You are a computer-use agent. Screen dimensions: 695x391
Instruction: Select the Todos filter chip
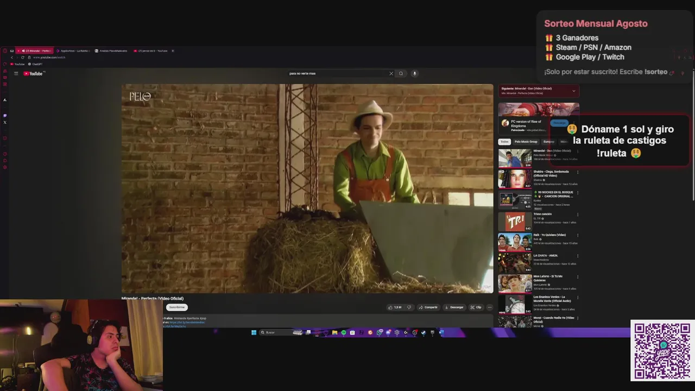coord(504,142)
